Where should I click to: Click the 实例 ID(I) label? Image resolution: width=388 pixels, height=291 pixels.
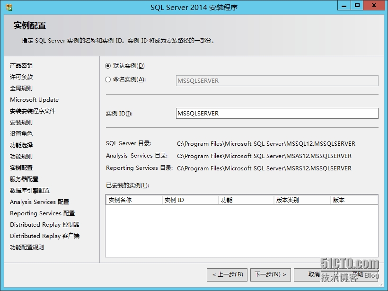click(119, 114)
